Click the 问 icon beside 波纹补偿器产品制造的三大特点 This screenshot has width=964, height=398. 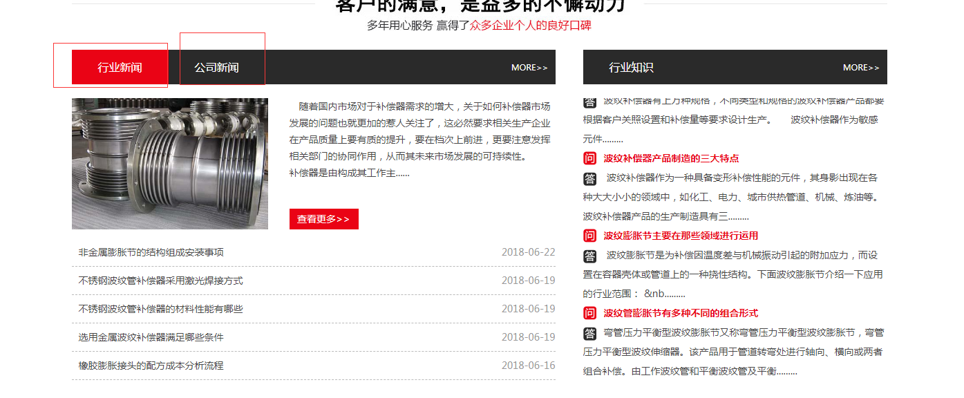589,158
